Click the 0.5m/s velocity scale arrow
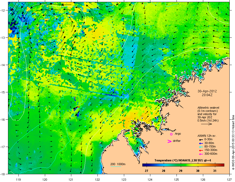The image size is (235, 182). coord(206,124)
